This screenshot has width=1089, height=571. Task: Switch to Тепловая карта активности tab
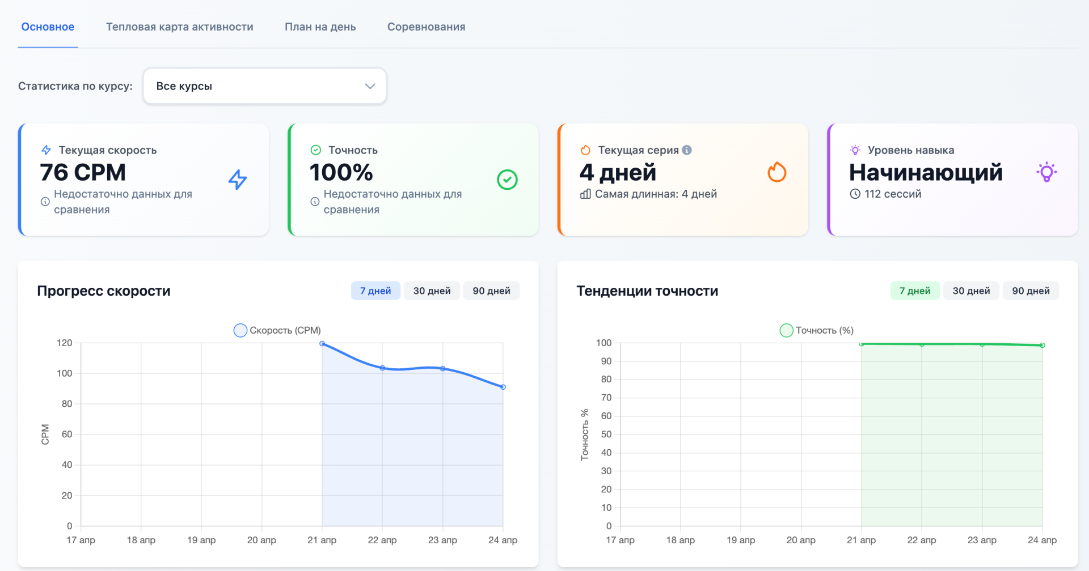179,27
